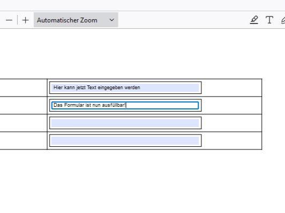Select the highlight marker tool

[x=254, y=20]
